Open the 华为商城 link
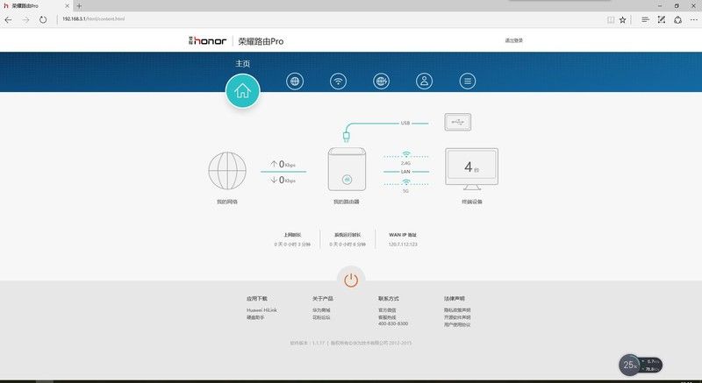702x383 pixels. pyautogui.click(x=321, y=309)
